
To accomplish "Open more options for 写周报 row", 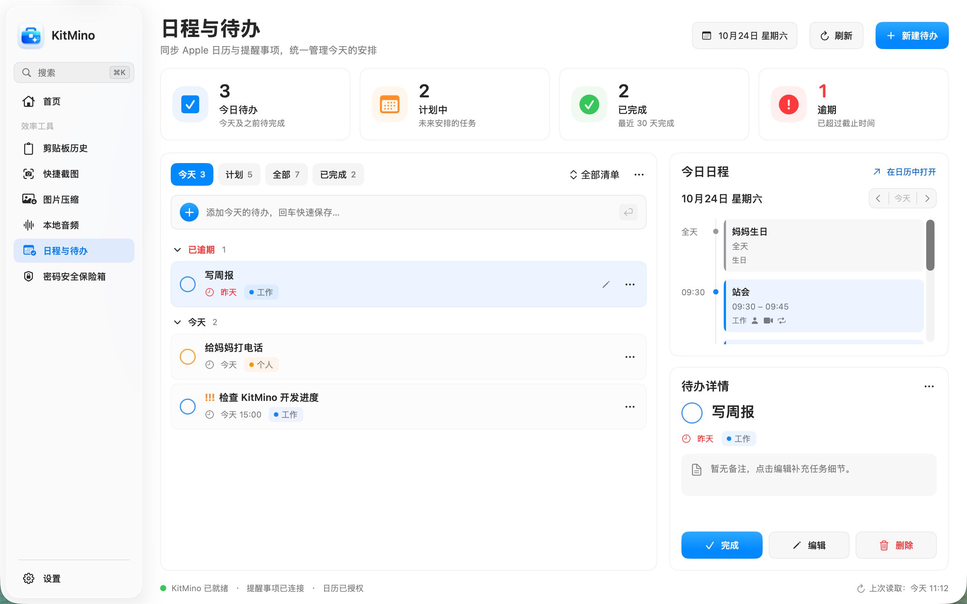I will [x=630, y=284].
